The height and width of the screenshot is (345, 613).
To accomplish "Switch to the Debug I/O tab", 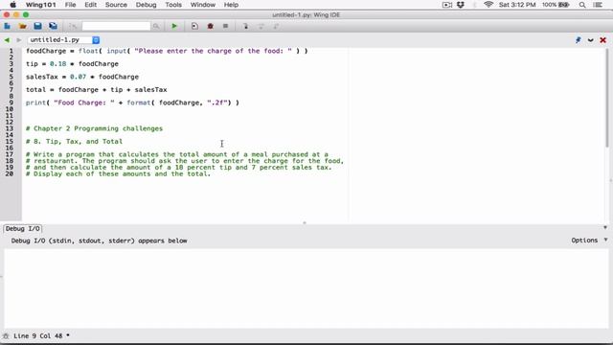I will (x=23, y=228).
